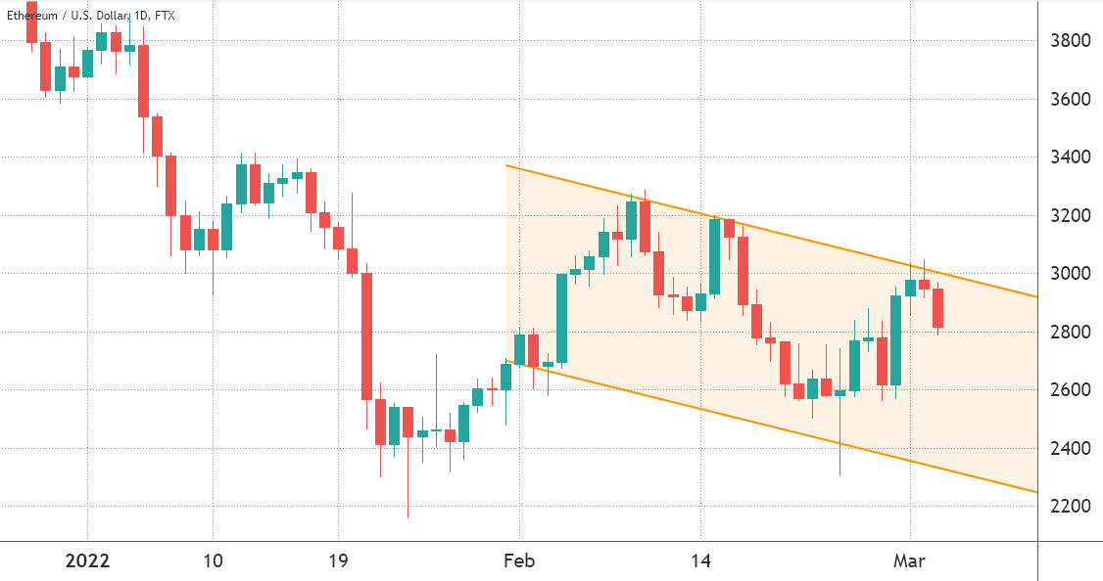This screenshot has width=1103, height=581.
Task: Select the 3600 price level label
Action: point(1068,100)
